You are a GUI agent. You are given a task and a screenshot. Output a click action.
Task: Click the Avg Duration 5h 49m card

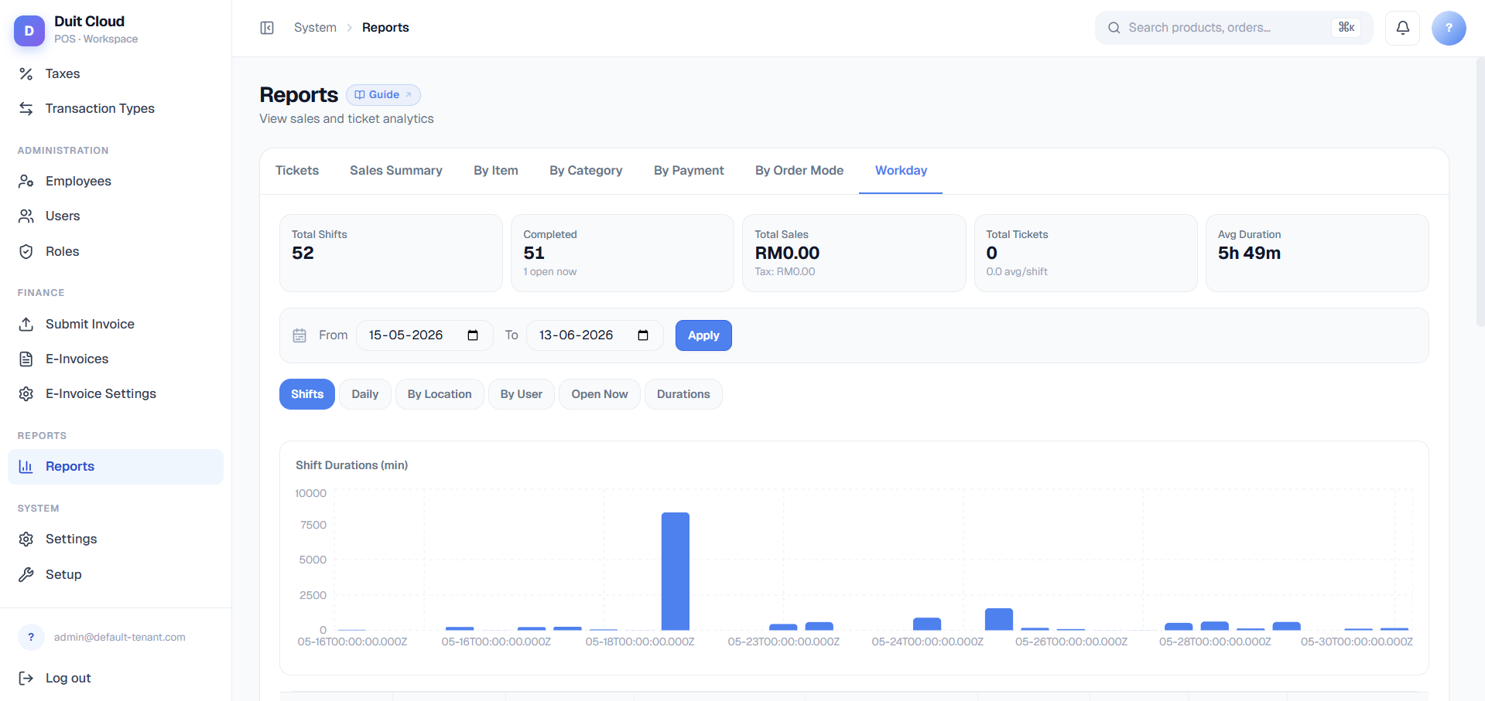[1317, 254]
